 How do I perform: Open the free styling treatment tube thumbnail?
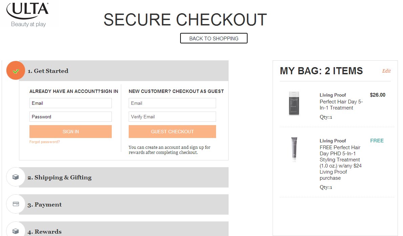[294, 149]
